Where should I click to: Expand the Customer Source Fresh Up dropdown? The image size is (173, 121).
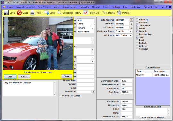(x=131, y=31)
